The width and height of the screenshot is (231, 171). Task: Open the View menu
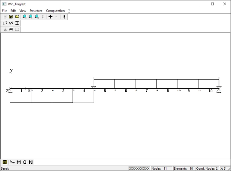click(23, 11)
